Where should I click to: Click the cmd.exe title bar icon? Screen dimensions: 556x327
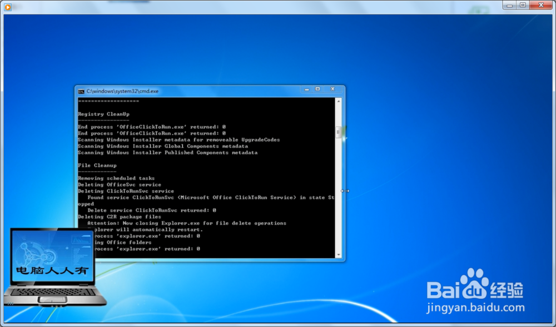coord(81,91)
